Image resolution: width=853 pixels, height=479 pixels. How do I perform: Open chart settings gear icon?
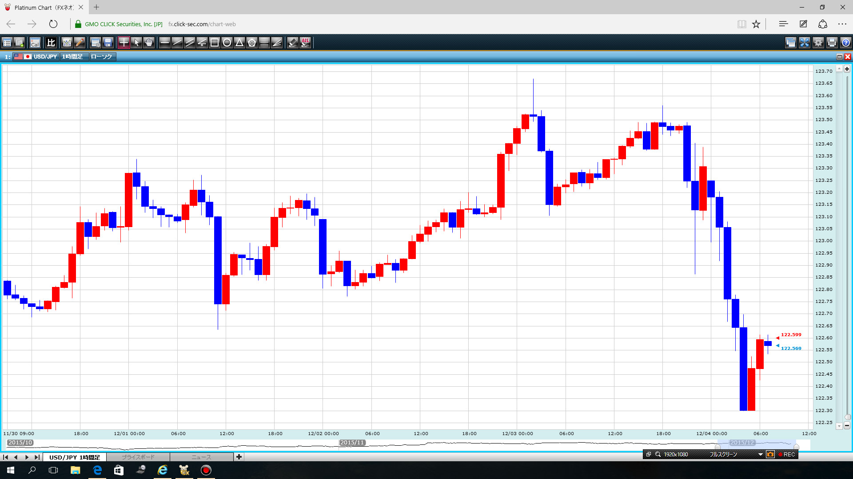[x=818, y=43]
